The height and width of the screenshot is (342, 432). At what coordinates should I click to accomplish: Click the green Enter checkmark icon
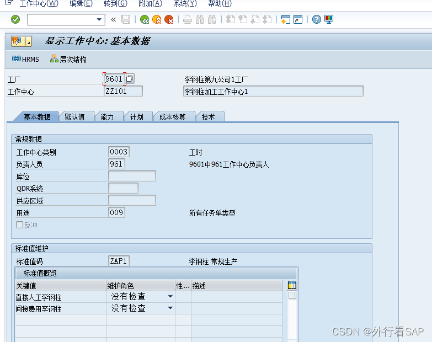coord(15,19)
